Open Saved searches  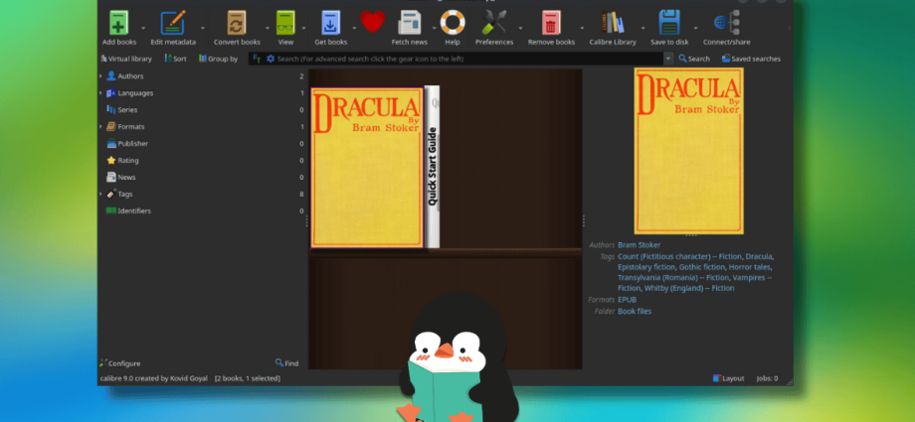pyautogui.click(x=751, y=59)
